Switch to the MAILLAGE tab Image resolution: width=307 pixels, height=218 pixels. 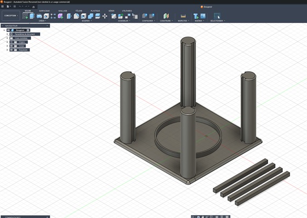(x=62, y=11)
